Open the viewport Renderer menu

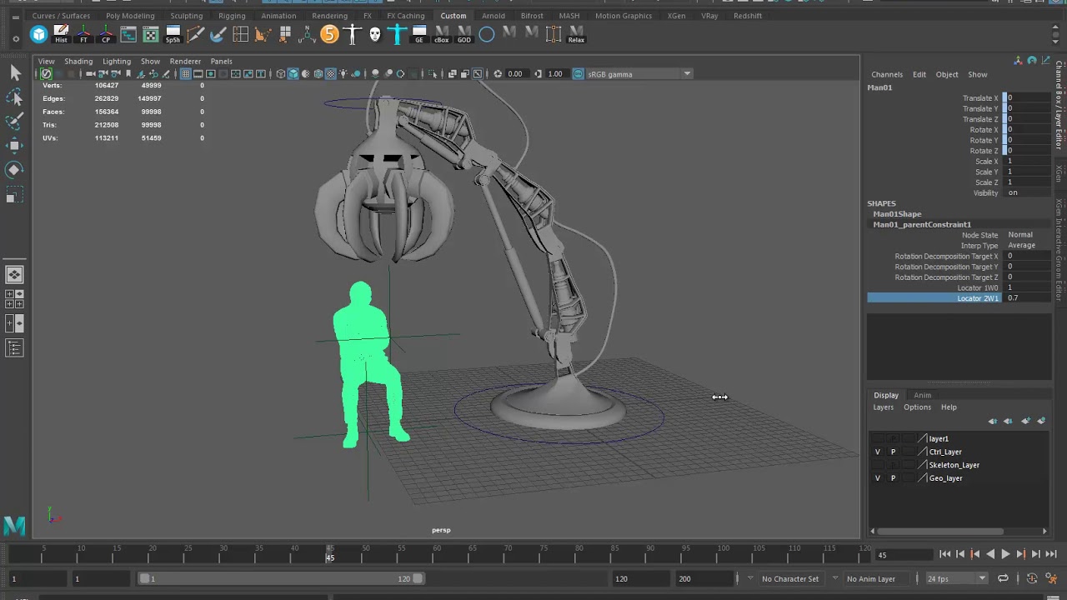185,61
